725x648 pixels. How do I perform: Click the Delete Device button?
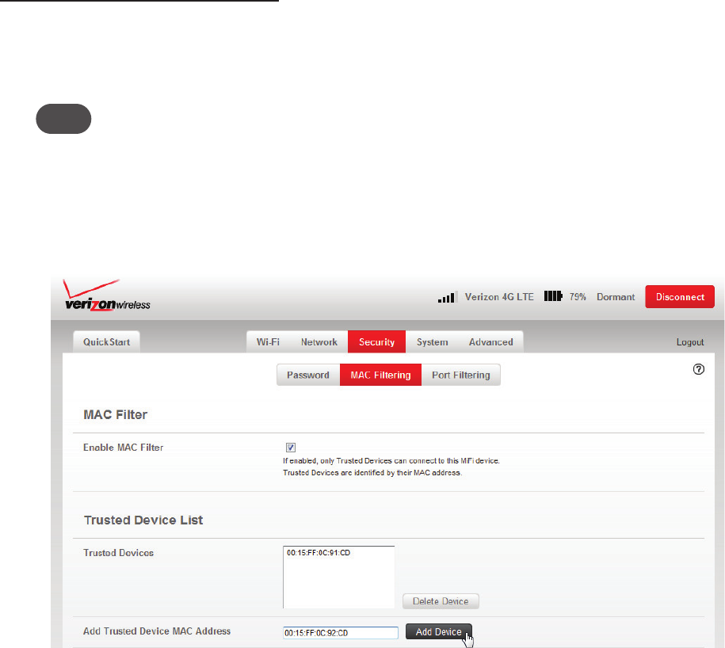pos(441,601)
